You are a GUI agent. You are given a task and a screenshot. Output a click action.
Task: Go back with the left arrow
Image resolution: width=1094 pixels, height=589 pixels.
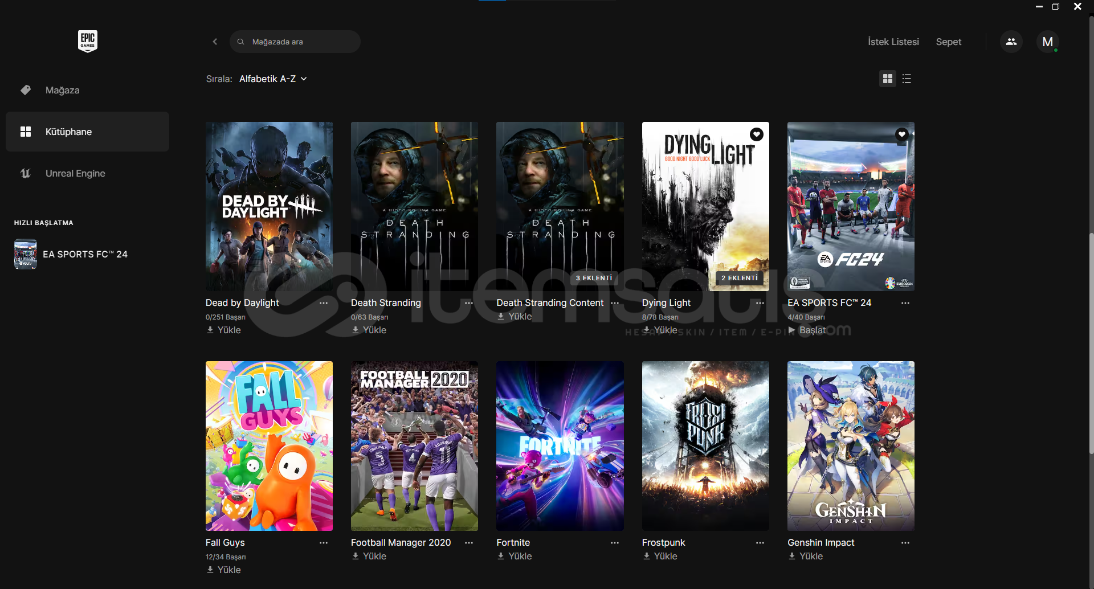[x=215, y=42]
